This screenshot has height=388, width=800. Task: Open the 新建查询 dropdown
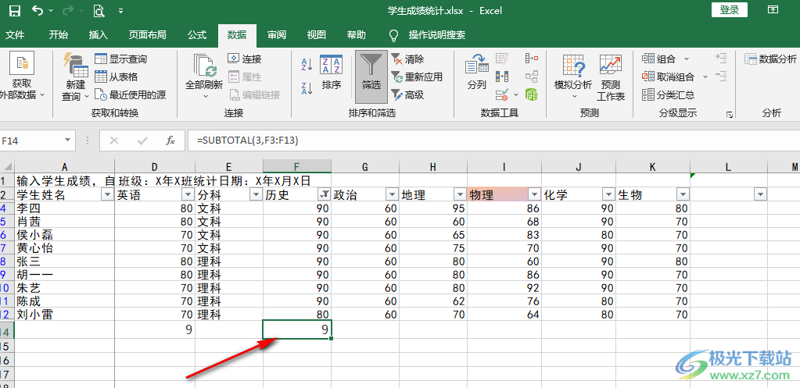pyautogui.click(x=76, y=77)
